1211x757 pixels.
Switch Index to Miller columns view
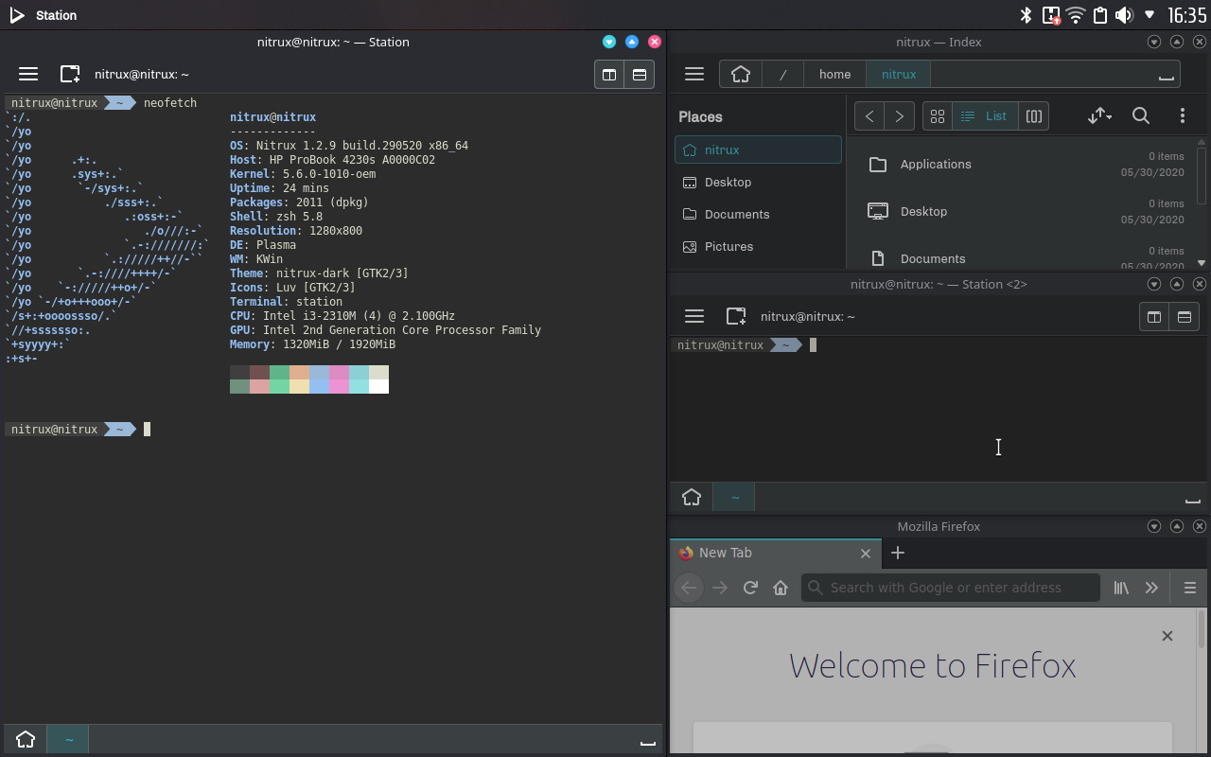1034,115
